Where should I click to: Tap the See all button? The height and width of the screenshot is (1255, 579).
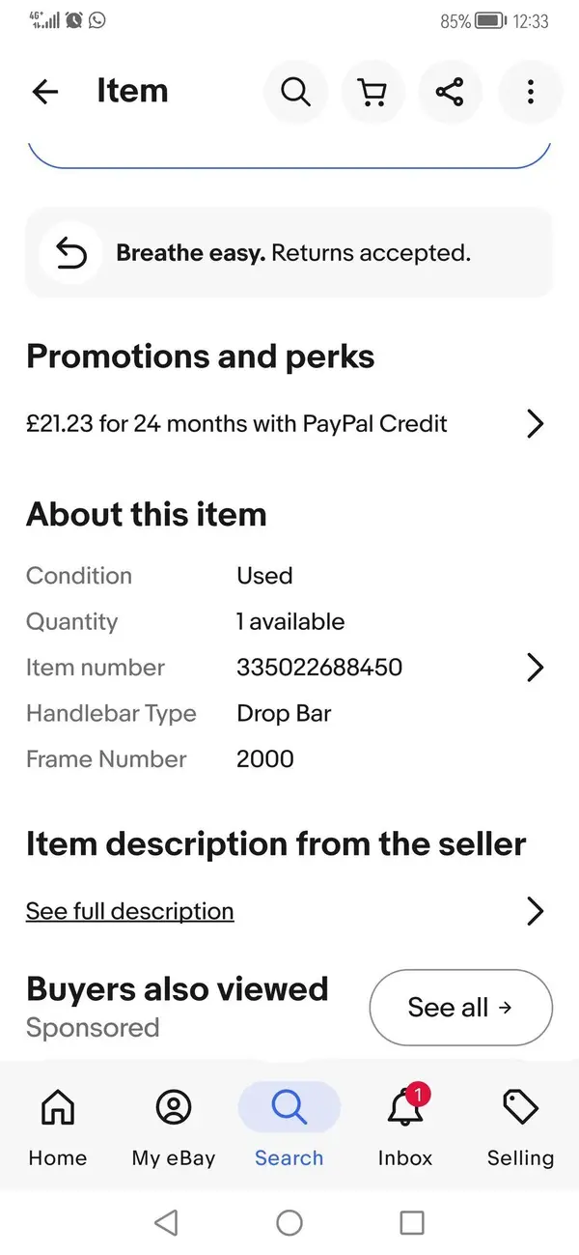pos(461,1008)
